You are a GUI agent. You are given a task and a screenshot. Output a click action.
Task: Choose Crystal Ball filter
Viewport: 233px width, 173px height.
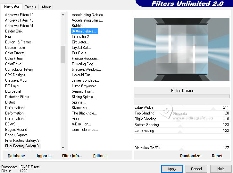81,48
